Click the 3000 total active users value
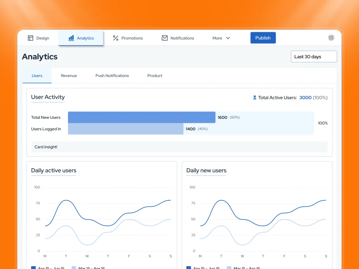359x269 pixels. point(305,97)
